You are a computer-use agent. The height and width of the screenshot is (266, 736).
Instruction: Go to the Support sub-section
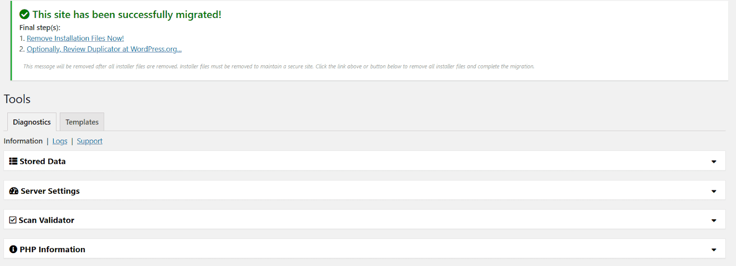pyautogui.click(x=90, y=141)
